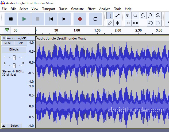This screenshot has width=169, height=132.
Task: Open the Select menu
Action: (24, 9)
